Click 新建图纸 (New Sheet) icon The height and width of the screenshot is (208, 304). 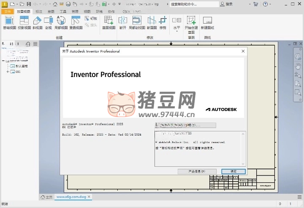click(x=207, y=22)
